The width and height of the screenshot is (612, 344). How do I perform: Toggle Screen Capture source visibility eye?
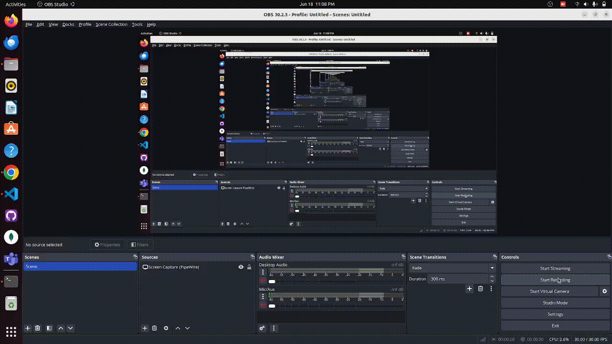coord(241,267)
